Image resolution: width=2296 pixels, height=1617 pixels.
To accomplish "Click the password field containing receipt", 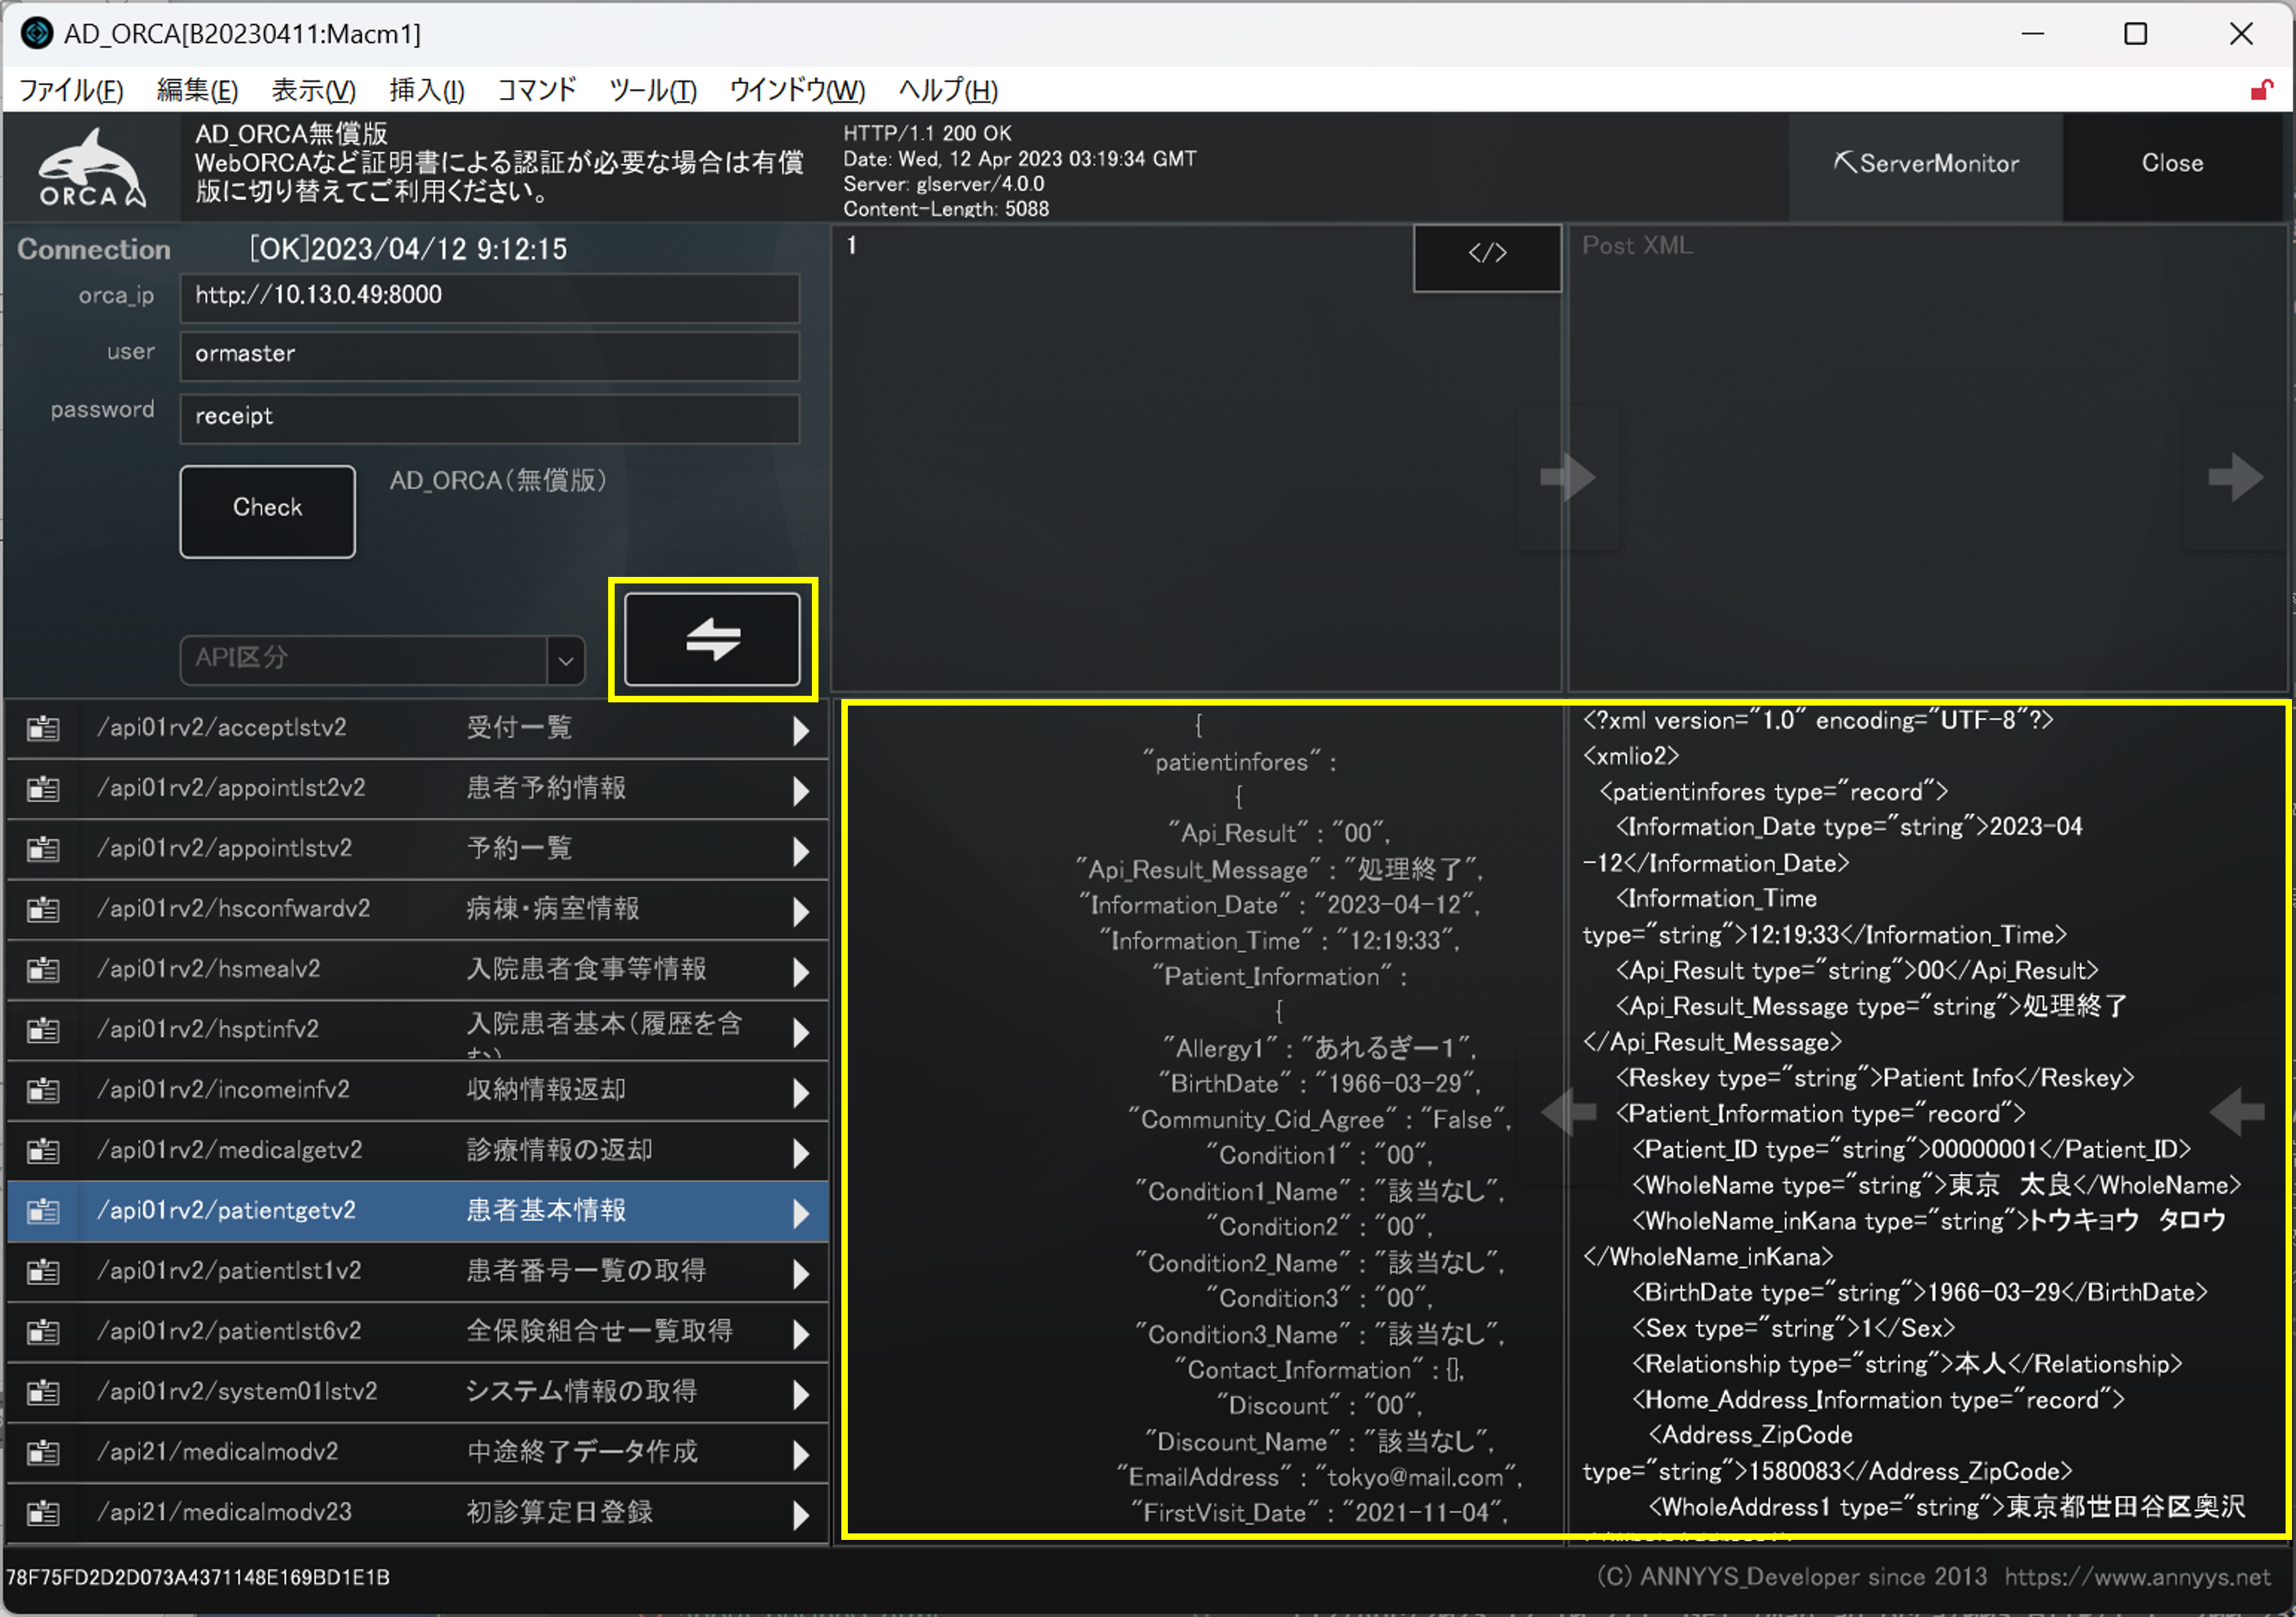I will click(x=489, y=418).
